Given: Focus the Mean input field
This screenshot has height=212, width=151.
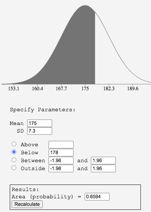Looking at the screenshot, I should point(39,123).
